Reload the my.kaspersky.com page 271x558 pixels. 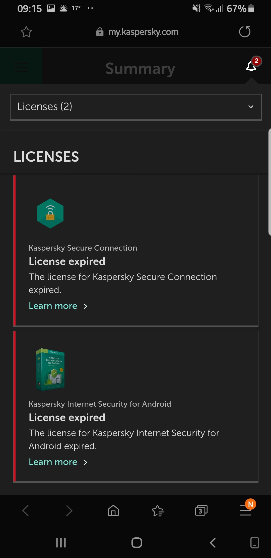click(x=245, y=32)
